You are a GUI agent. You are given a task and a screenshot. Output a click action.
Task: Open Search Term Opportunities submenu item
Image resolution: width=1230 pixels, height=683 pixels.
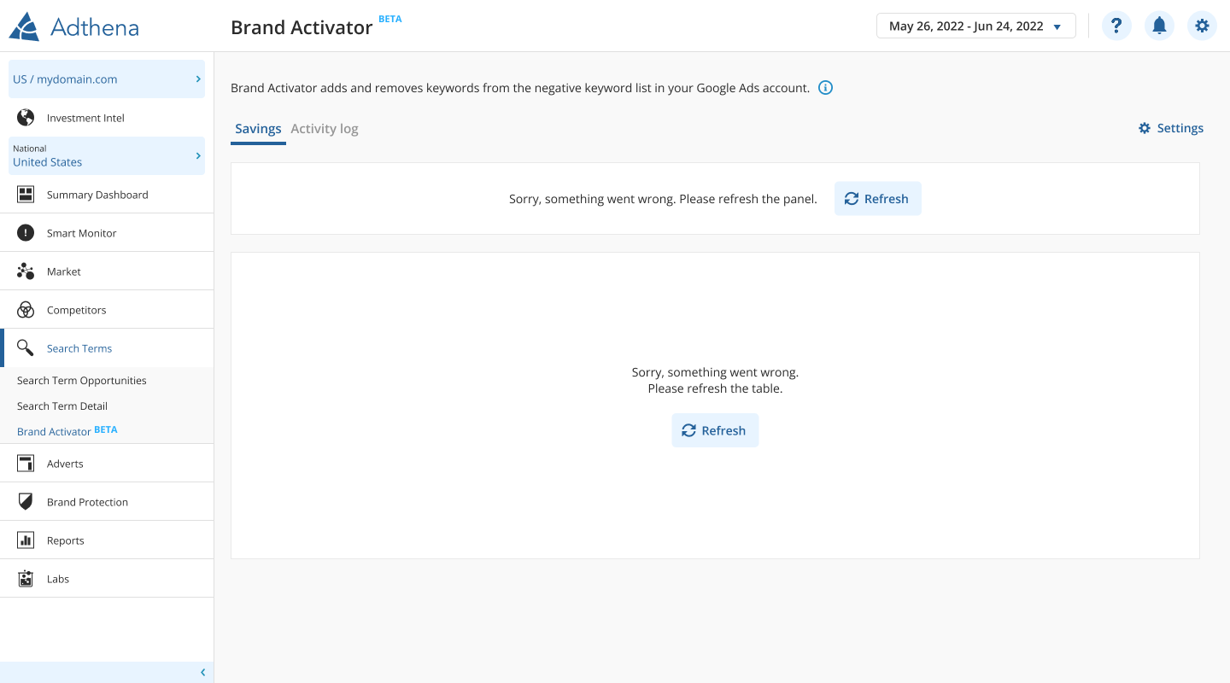(82, 381)
